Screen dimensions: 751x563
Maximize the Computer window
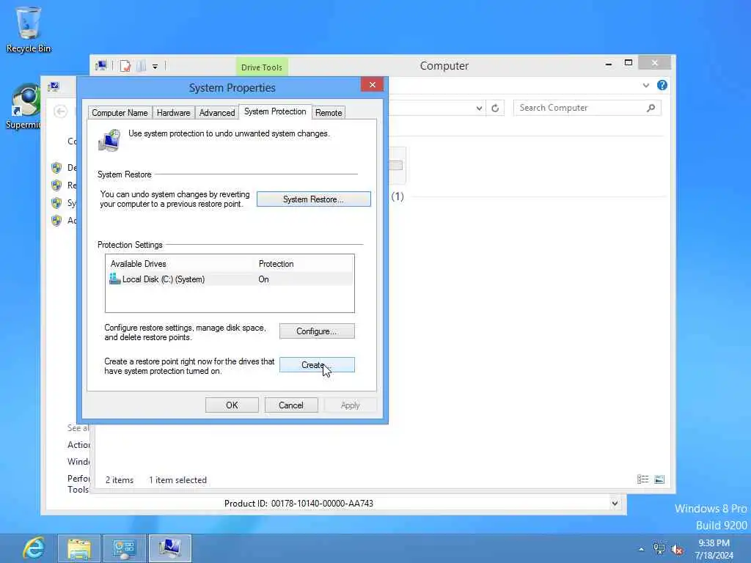(x=629, y=63)
